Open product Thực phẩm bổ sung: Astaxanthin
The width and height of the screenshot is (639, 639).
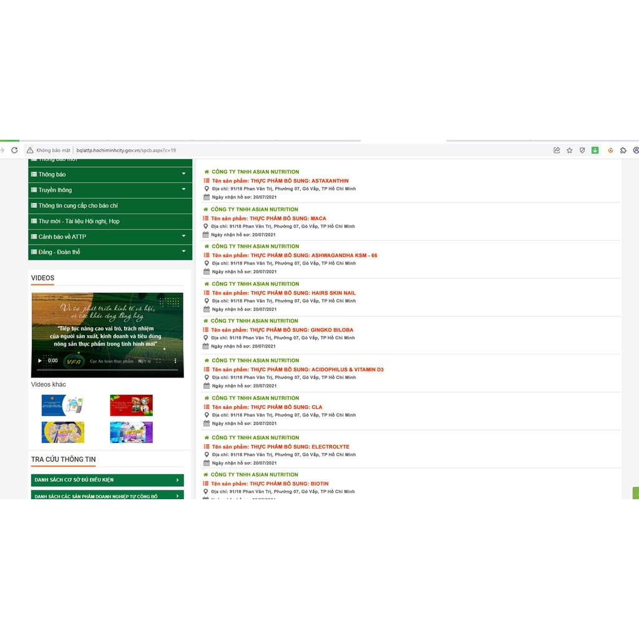coord(280,181)
